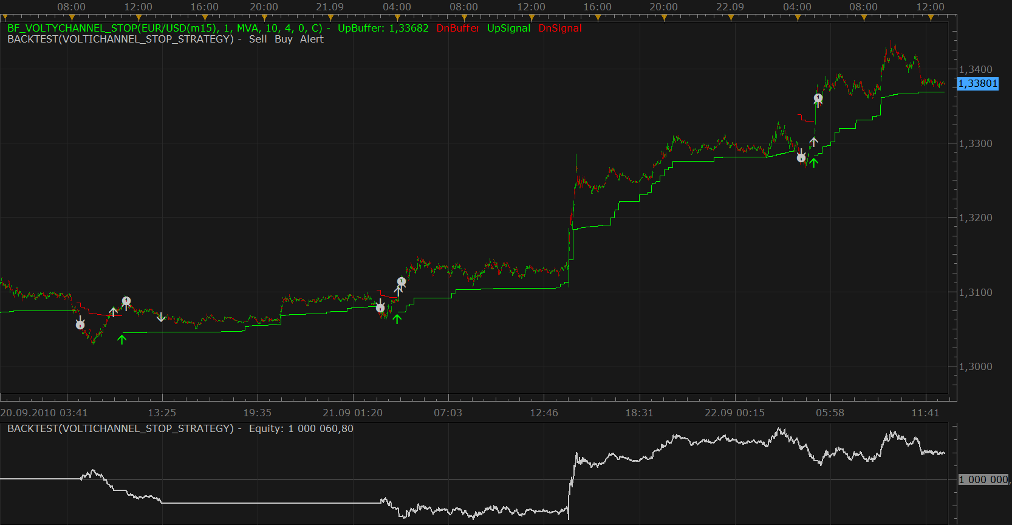Click the lone white down arrow near 13:25
Screen dimensions: 1012x525
click(x=161, y=317)
